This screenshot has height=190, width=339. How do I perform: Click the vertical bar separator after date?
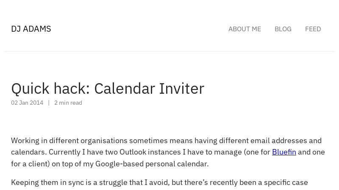click(49, 103)
